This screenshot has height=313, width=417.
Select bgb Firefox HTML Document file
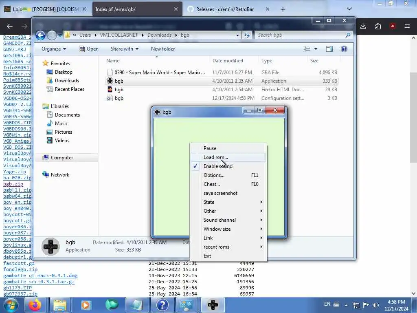(x=222, y=90)
